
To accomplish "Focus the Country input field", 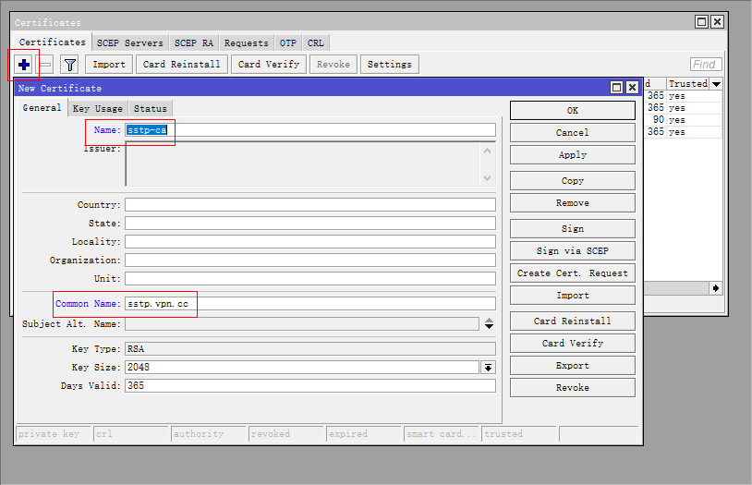I will click(x=309, y=205).
